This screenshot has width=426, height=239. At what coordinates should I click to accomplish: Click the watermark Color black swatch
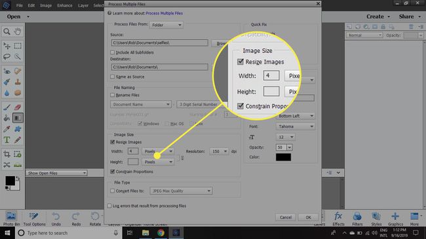[283, 157]
